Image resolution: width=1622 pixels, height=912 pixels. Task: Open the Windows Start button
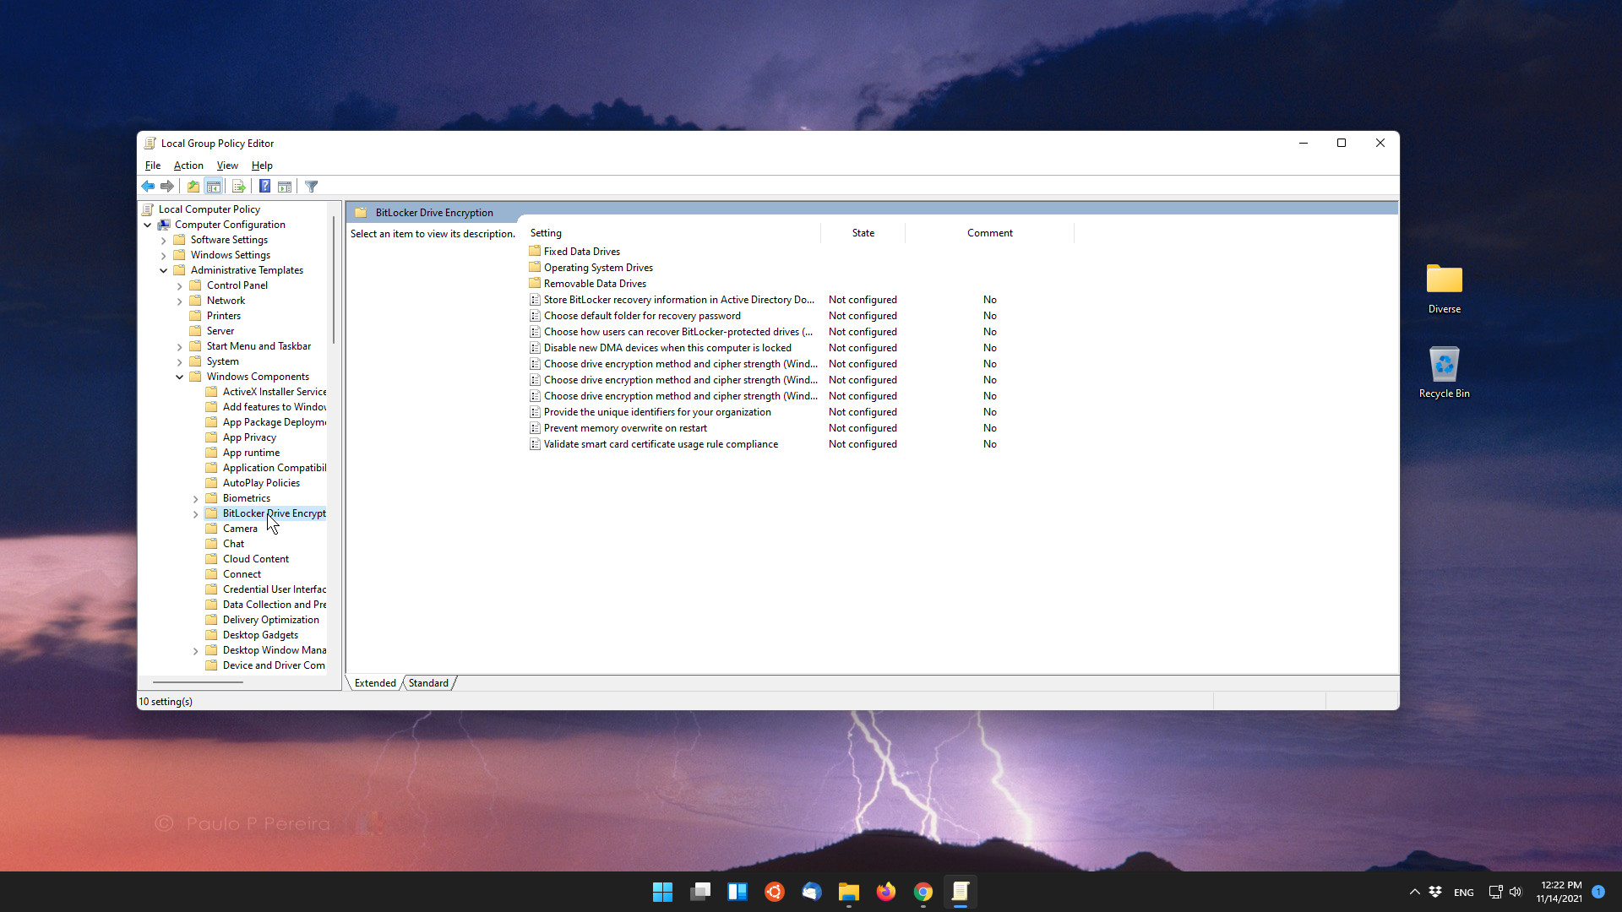click(x=662, y=892)
